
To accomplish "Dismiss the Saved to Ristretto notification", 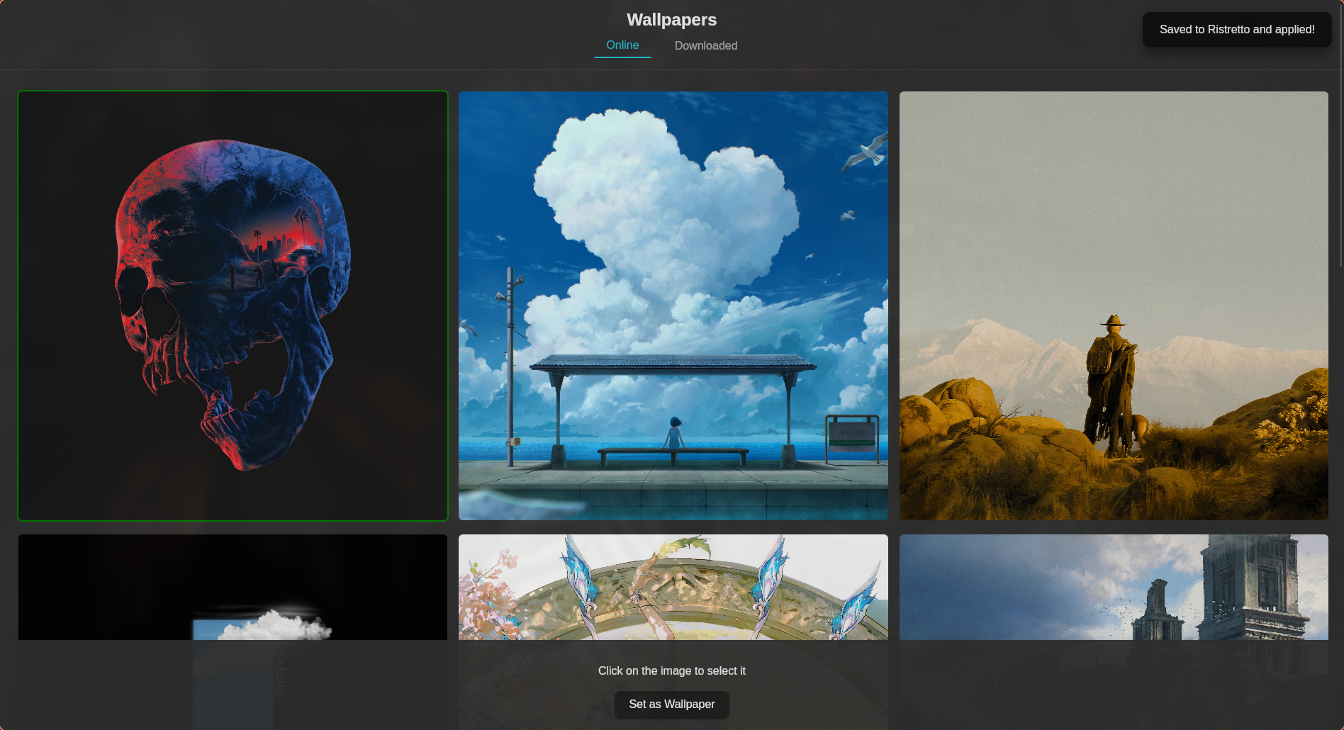I will click(1236, 29).
